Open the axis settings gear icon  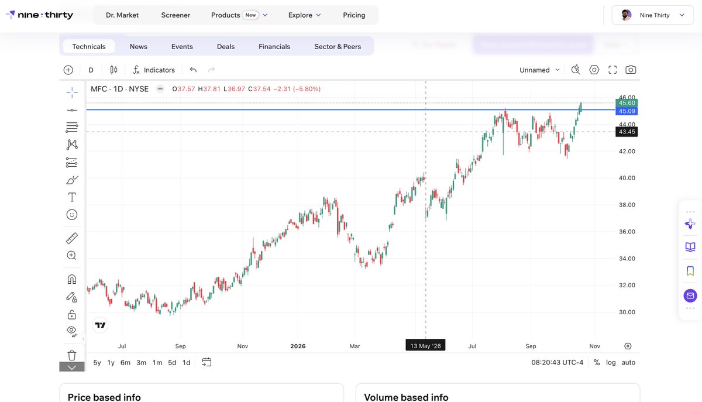pyautogui.click(x=628, y=346)
